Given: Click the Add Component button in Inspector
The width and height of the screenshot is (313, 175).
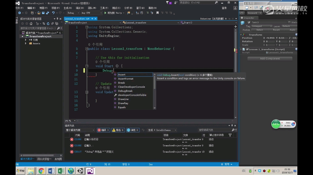Looking at the screenshot, I should pos(270,59).
